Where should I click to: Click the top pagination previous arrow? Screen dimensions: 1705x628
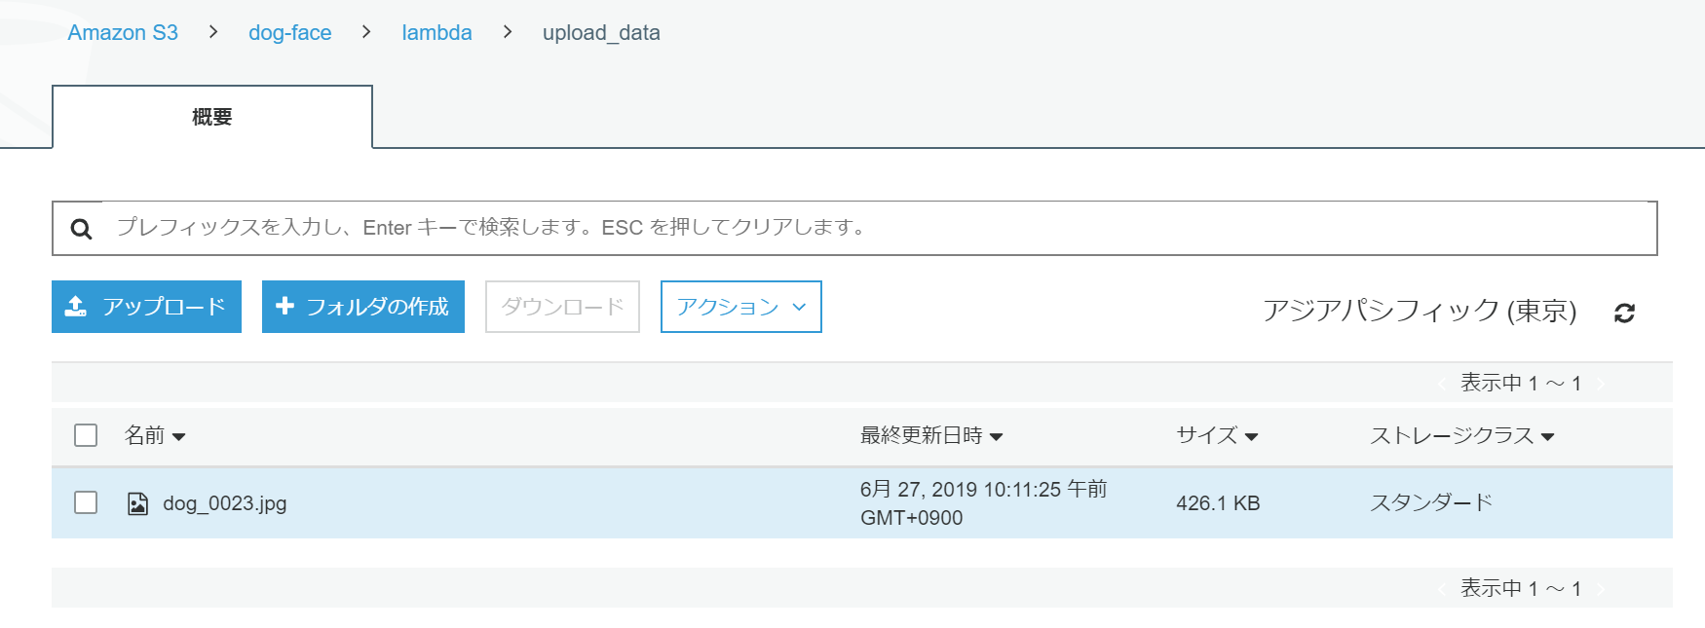(1442, 384)
